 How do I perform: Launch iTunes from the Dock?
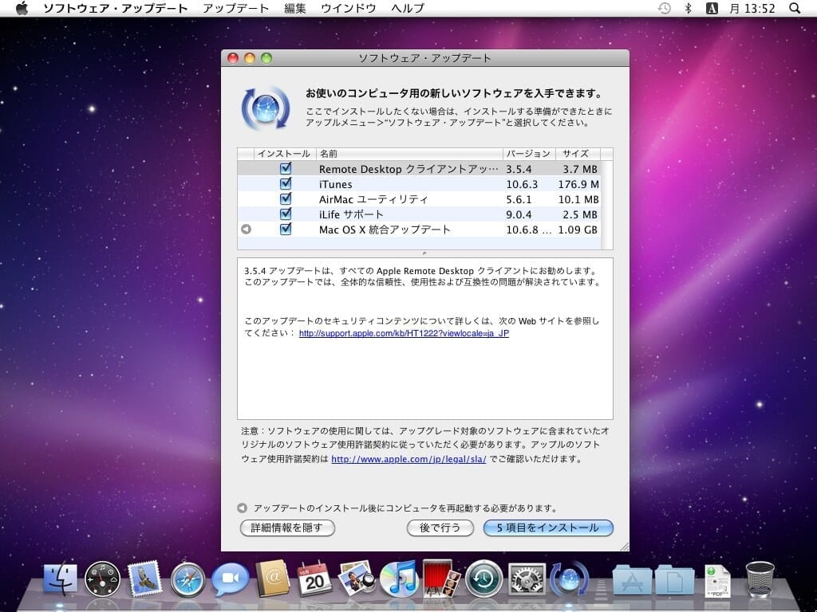click(x=398, y=579)
